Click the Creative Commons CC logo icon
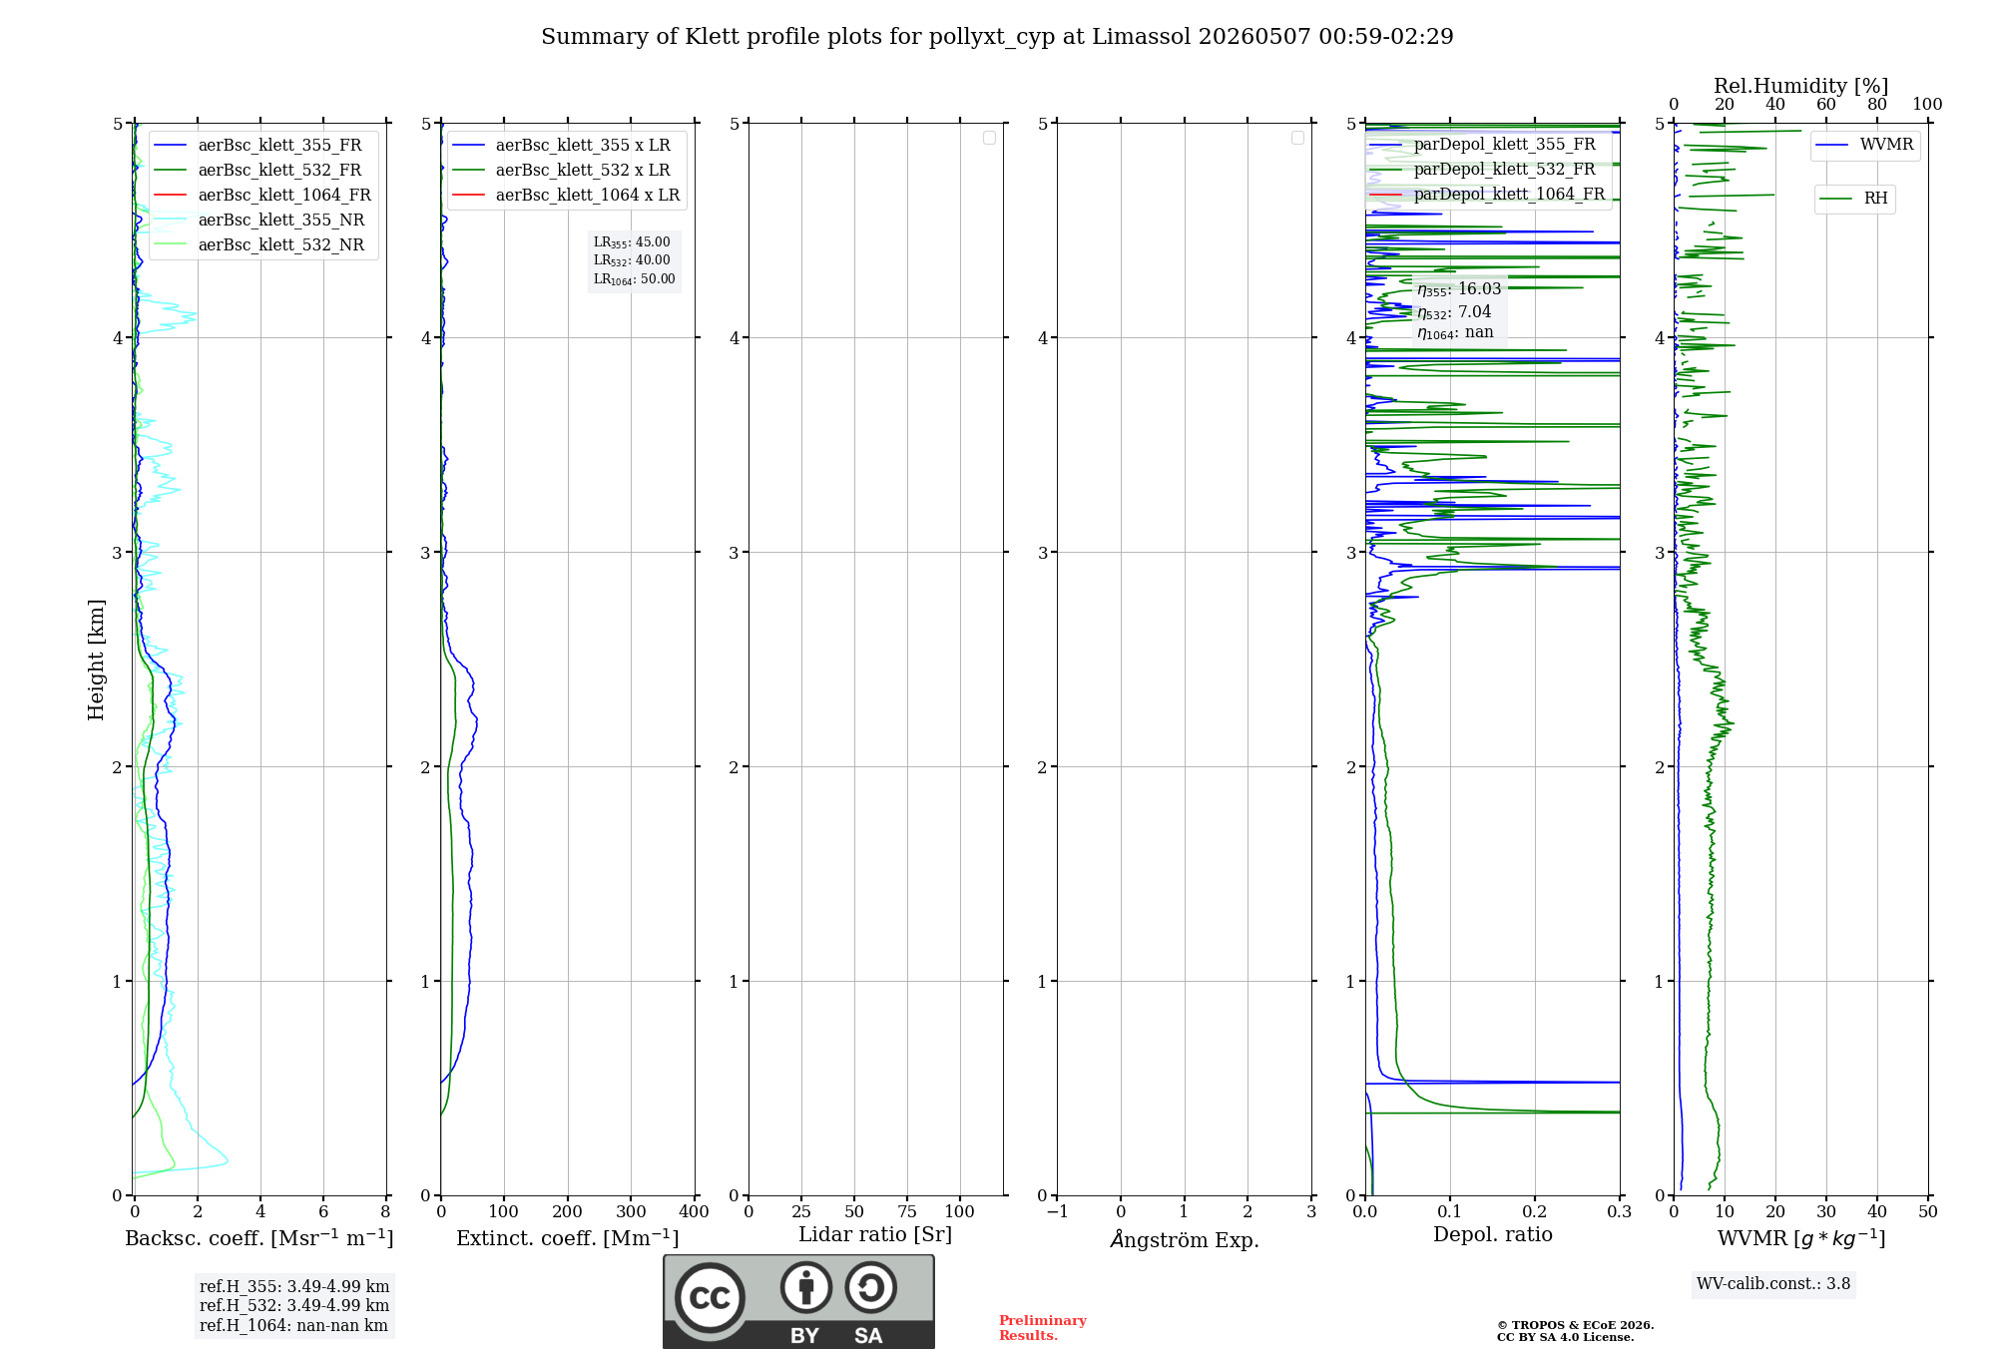This screenshot has width=1996, height=1357. point(710,1297)
